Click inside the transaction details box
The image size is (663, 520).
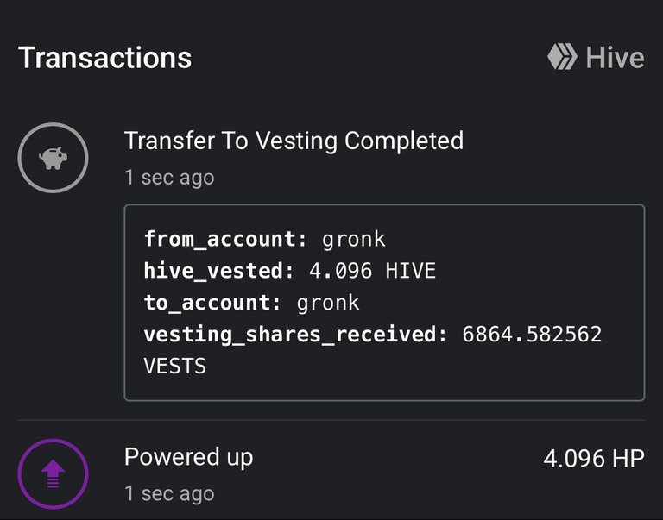(x=384, y=303)
